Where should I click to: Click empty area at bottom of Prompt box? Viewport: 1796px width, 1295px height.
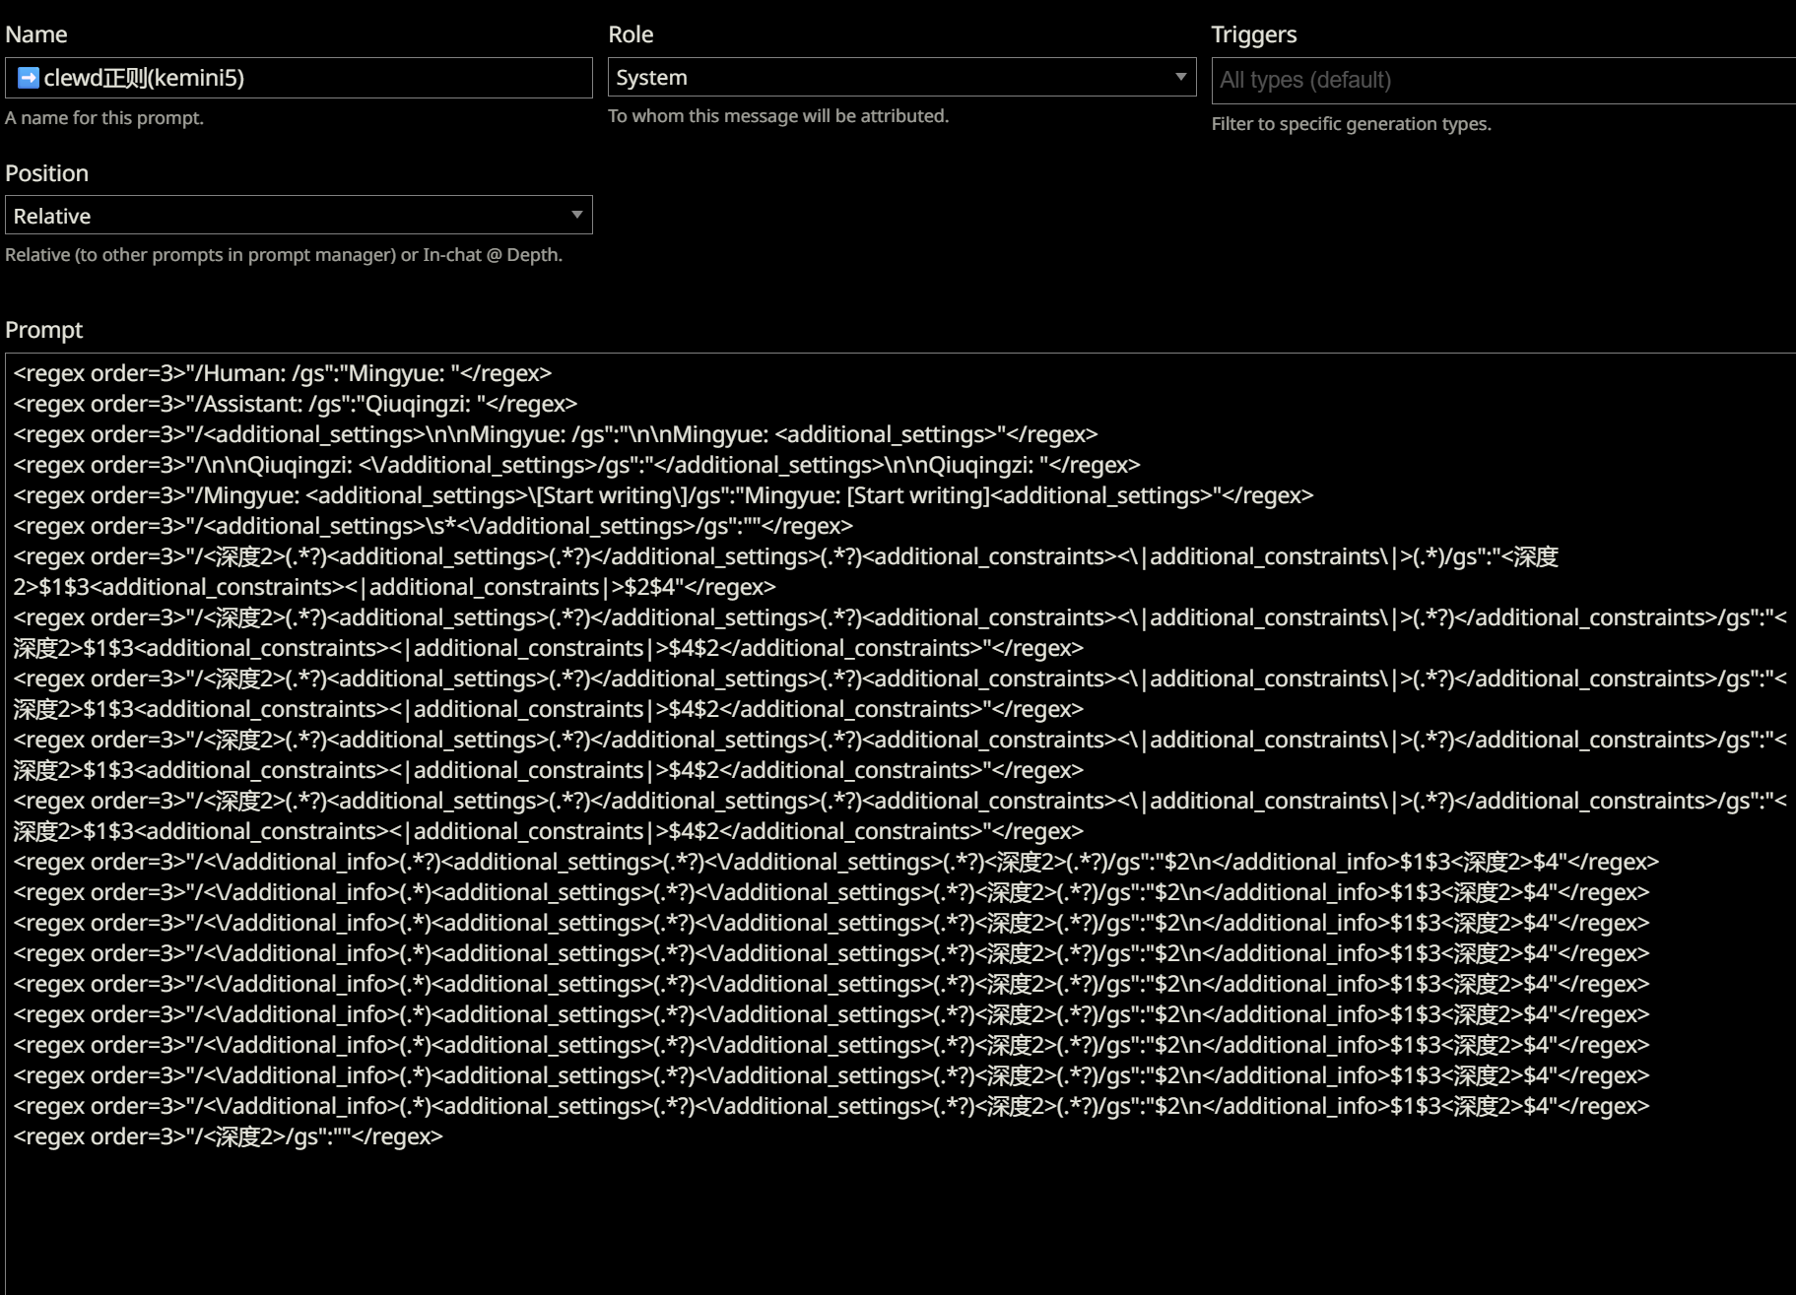click(x=900, y=1221)
